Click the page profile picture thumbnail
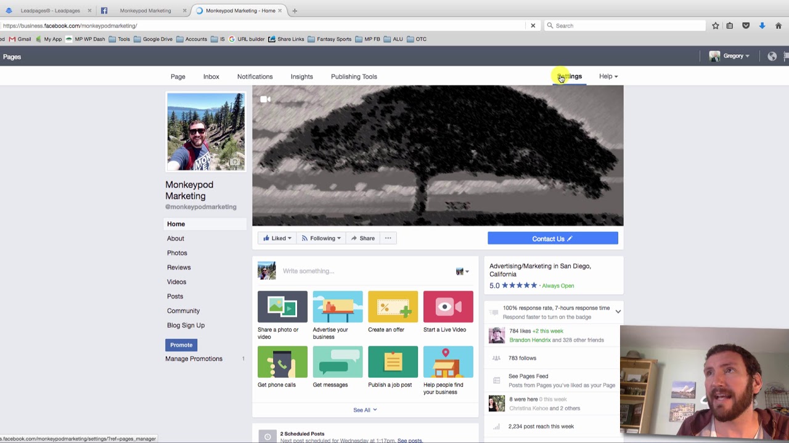 point(206,131)
